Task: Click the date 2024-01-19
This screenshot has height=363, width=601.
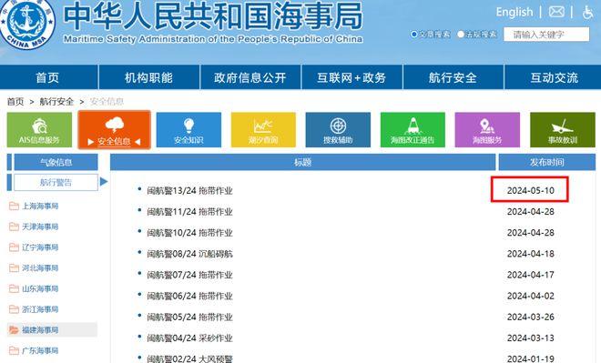Action: (531, 358)
